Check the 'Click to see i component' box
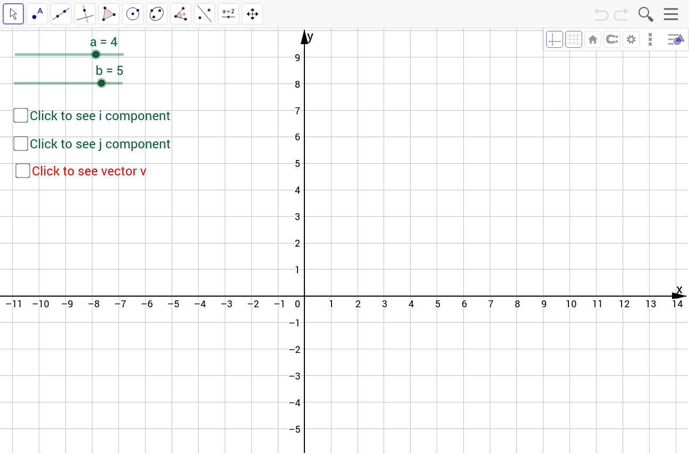 20,115
